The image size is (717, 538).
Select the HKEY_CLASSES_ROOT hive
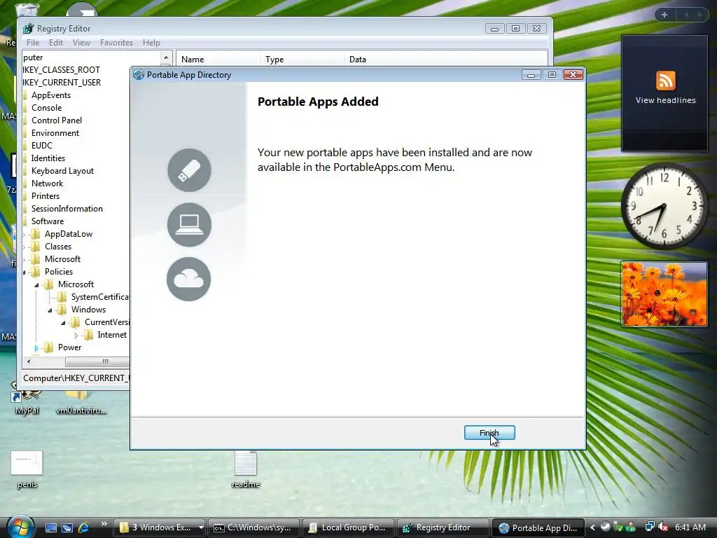pos(62,70)
